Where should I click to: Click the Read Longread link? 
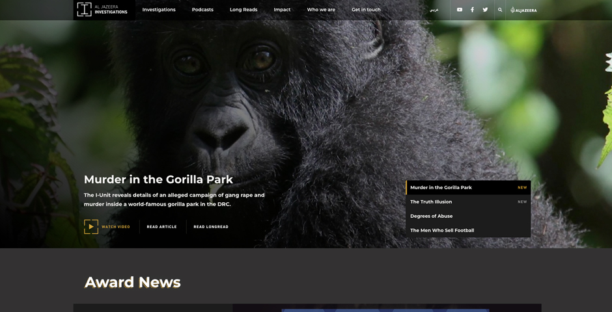tap(211, 227)
